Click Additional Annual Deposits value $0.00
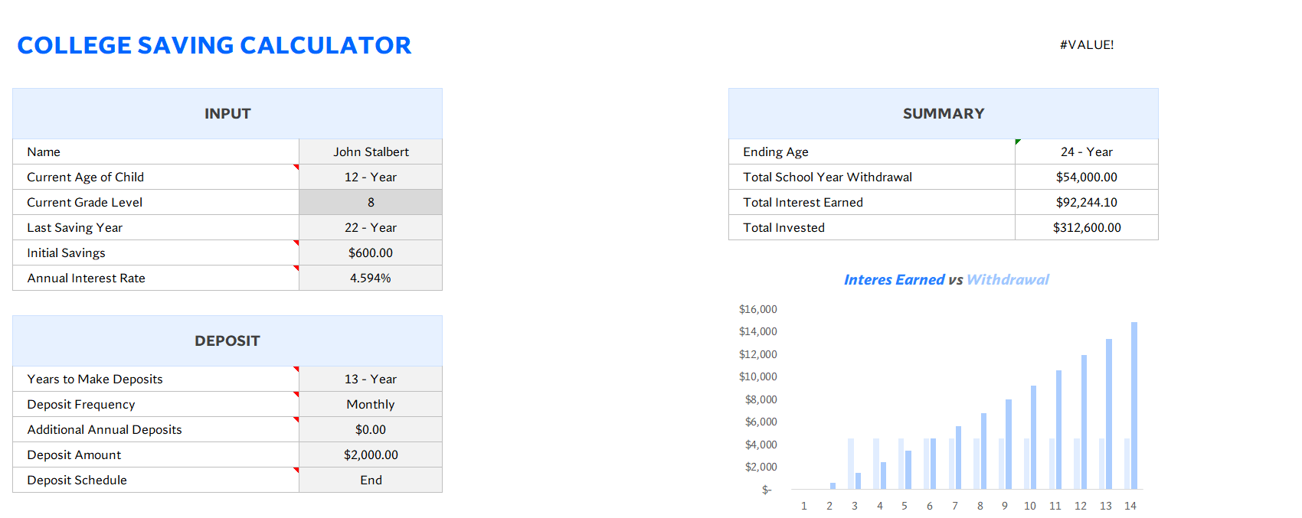 (x=371, y=429)
